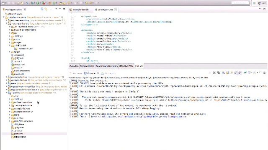Screen dimensions: 268x150
Task: Click the src folder in example-bundle
Action: (14, 33)
